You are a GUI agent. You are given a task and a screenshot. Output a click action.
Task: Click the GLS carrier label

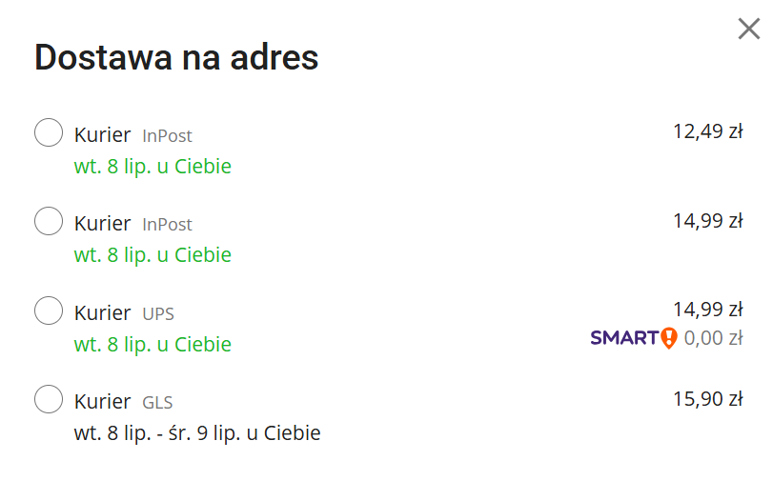point(157,403)
